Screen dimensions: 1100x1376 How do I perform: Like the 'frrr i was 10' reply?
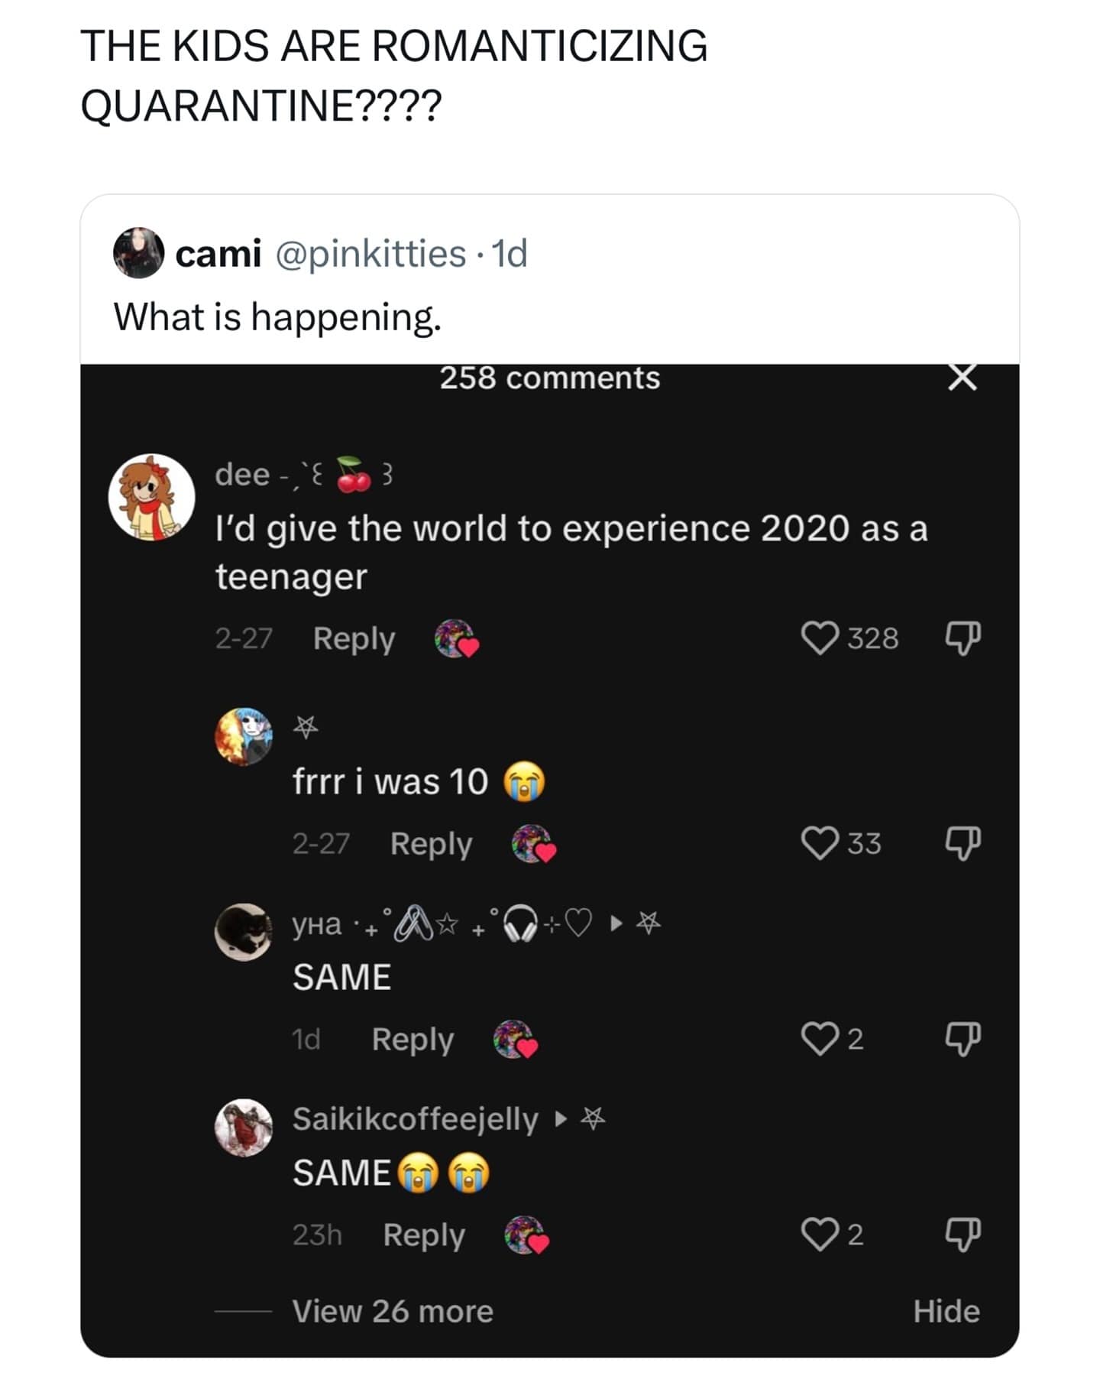click(820, 843)
